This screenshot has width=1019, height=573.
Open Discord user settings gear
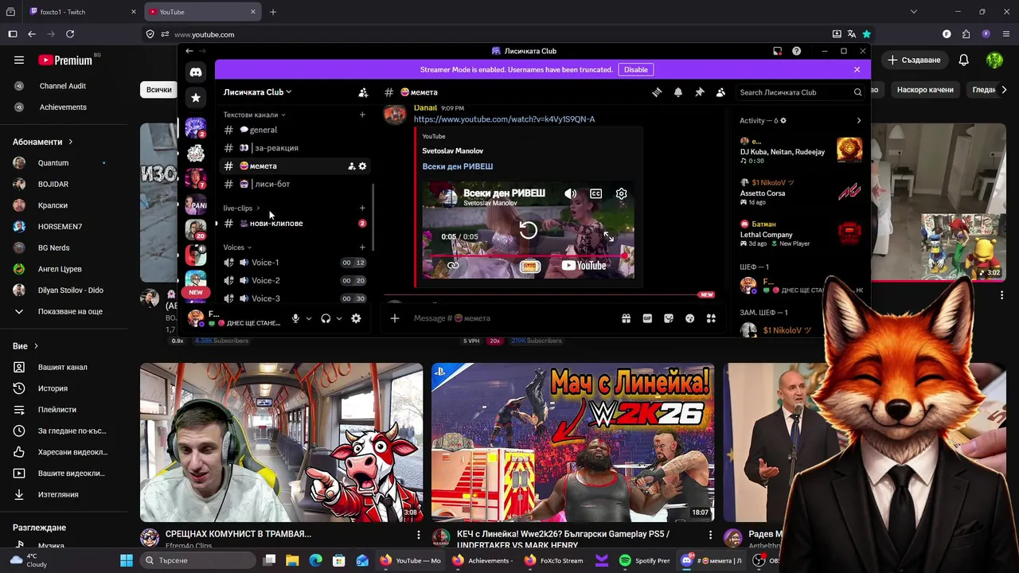pyautogui.click(x=356, y=318)
